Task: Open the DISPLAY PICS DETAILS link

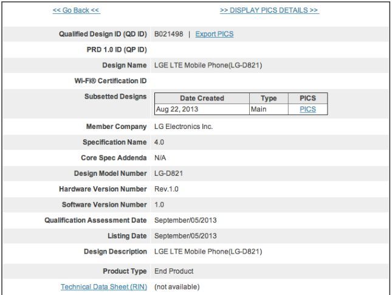Action: click(269, 10)
